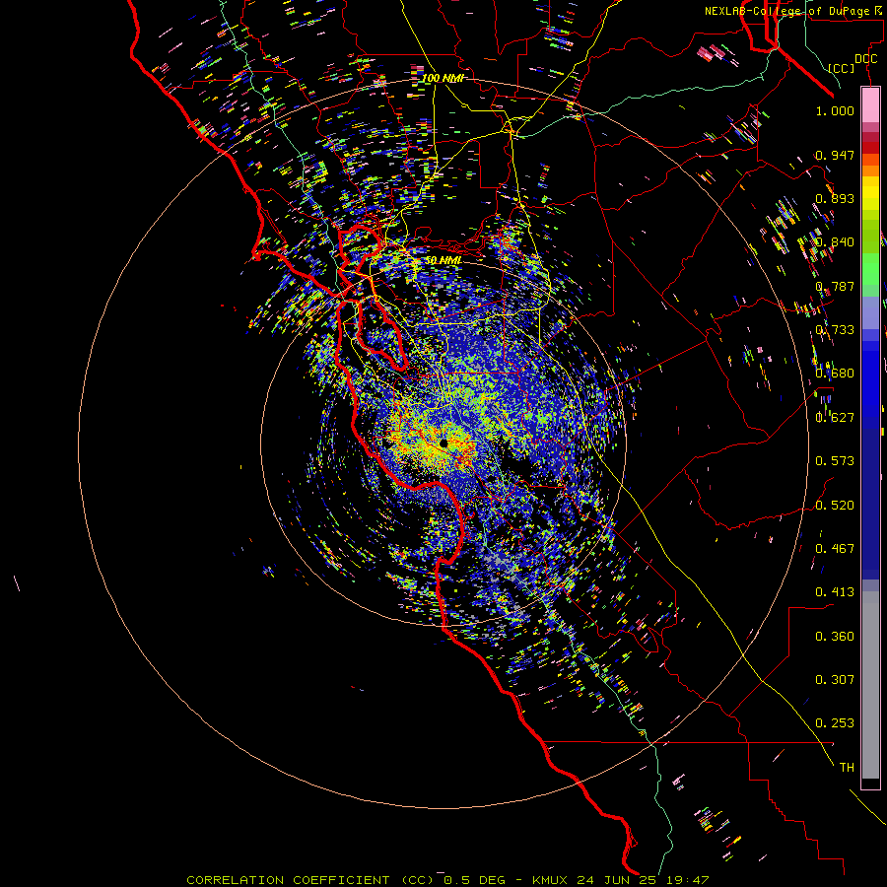
Task: Click the DCC label above the color scale
Action: 865,59
